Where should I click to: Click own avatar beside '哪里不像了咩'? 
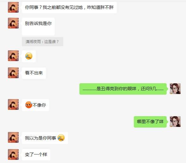175,122
